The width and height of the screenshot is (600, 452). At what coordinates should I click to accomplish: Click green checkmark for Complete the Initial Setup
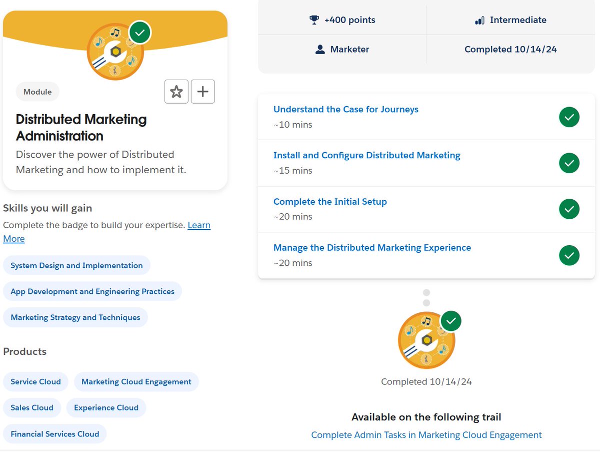coord(569,209)
